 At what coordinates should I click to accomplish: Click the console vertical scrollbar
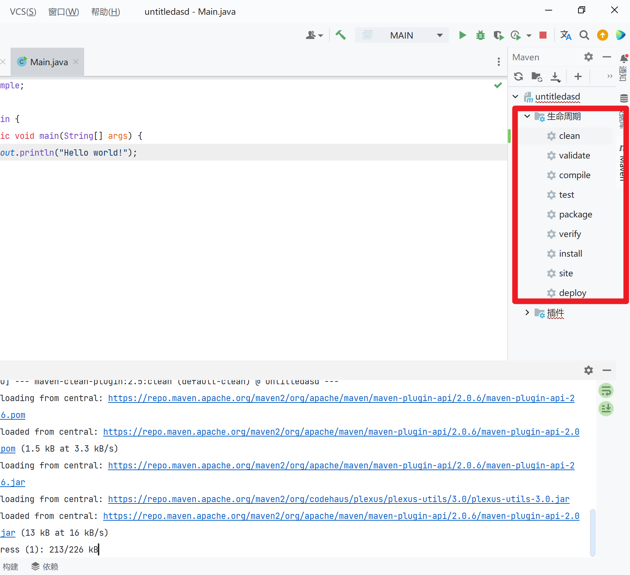(593, 533)
